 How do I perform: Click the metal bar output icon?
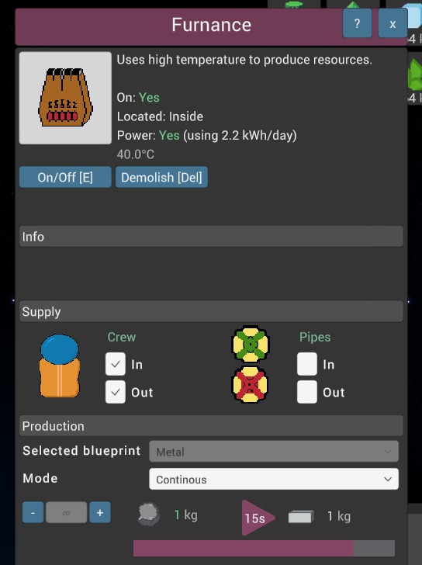[301, 516]
